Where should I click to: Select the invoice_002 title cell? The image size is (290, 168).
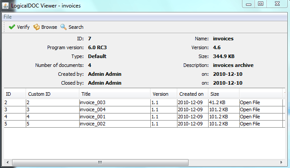115,124
